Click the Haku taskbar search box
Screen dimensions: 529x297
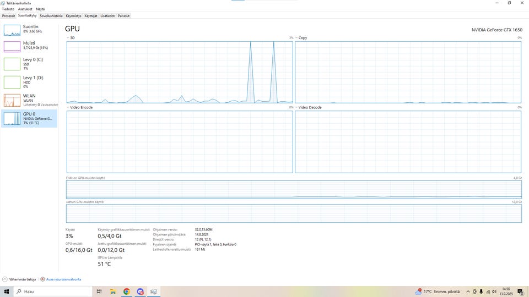53,291
